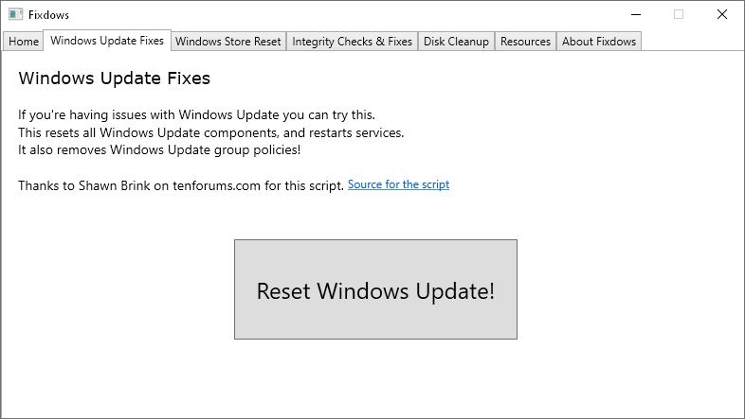Click the name Shawn Brink in the credits
The width and height of the screenshot is (745, 419).
point(116,185)
